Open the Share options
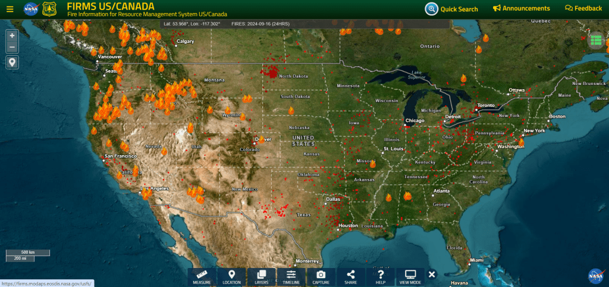Screen dimensions: 609x287 tap(350, 277)
